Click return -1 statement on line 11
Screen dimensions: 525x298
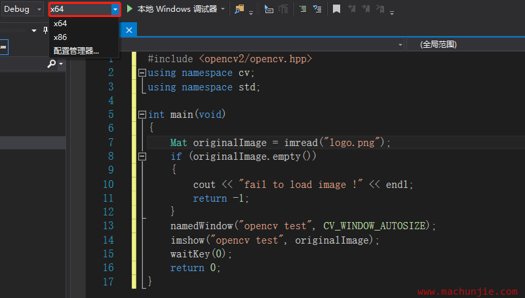click(221, 198)
